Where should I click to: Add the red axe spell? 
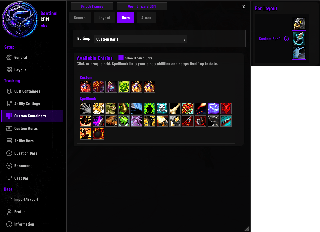201,121
